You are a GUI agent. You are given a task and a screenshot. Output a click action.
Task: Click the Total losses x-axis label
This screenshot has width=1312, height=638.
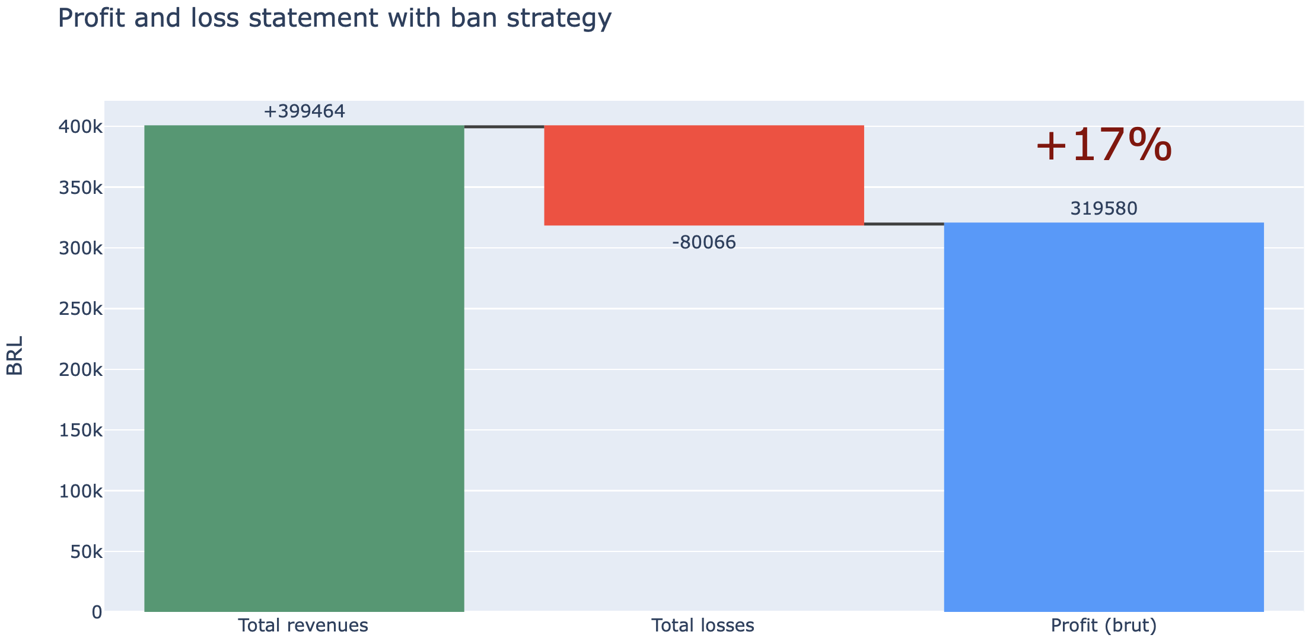(x=703, y=626)
